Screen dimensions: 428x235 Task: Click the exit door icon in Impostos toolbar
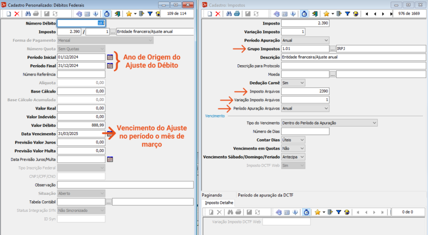coord(315,14)
